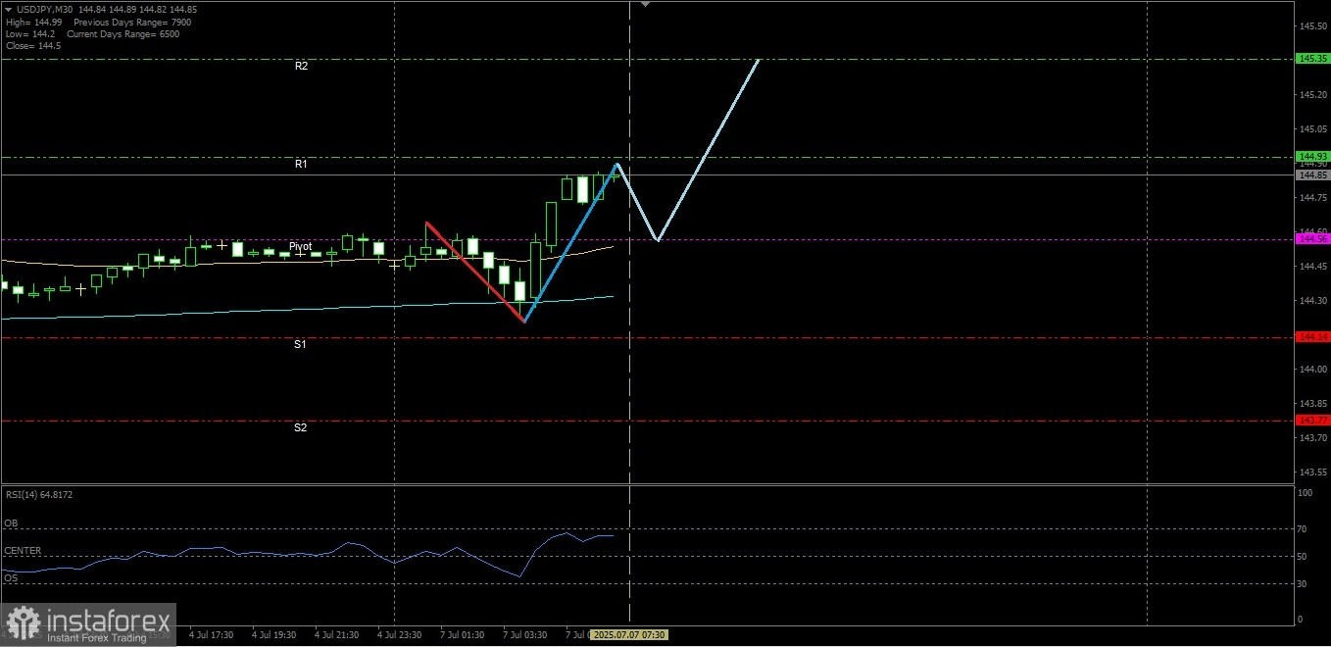Image resolution: width=1331 pixels, height=647 pixels.
Task: Select the Pivot level label
Action: 300,246
